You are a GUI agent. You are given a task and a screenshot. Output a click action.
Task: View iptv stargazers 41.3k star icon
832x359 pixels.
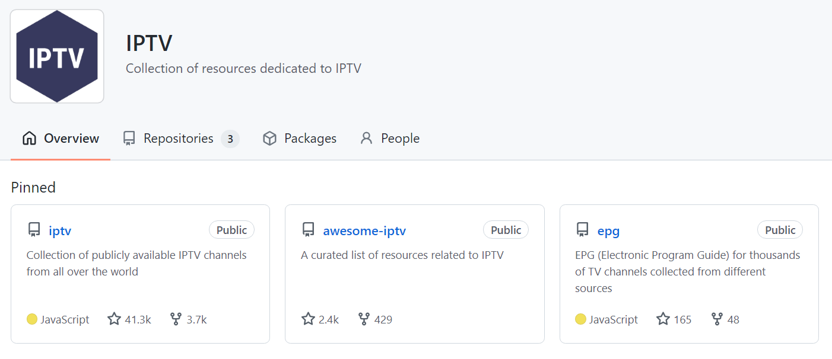click(x=114, y=319)
